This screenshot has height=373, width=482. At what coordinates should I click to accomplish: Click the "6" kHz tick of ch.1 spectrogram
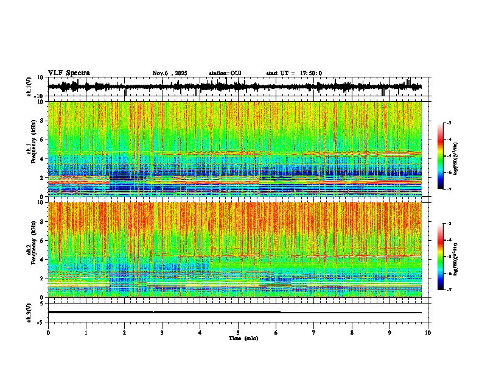[x=42, y=140]
